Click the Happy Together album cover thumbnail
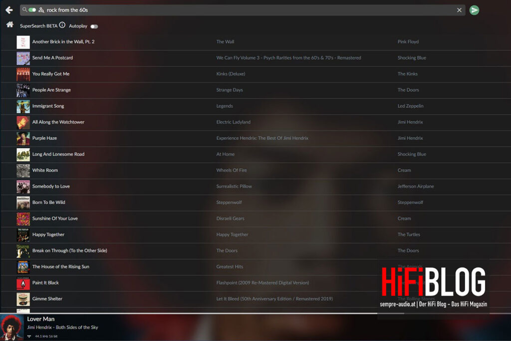Screen dimensions: 511x341 [x=22, y=234]
